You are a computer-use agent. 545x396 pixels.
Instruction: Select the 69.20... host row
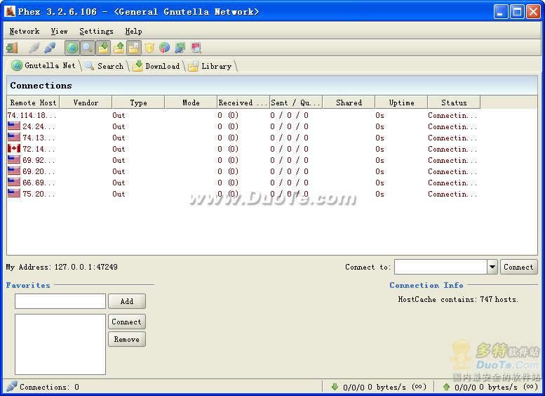click(x=243, y=171)
